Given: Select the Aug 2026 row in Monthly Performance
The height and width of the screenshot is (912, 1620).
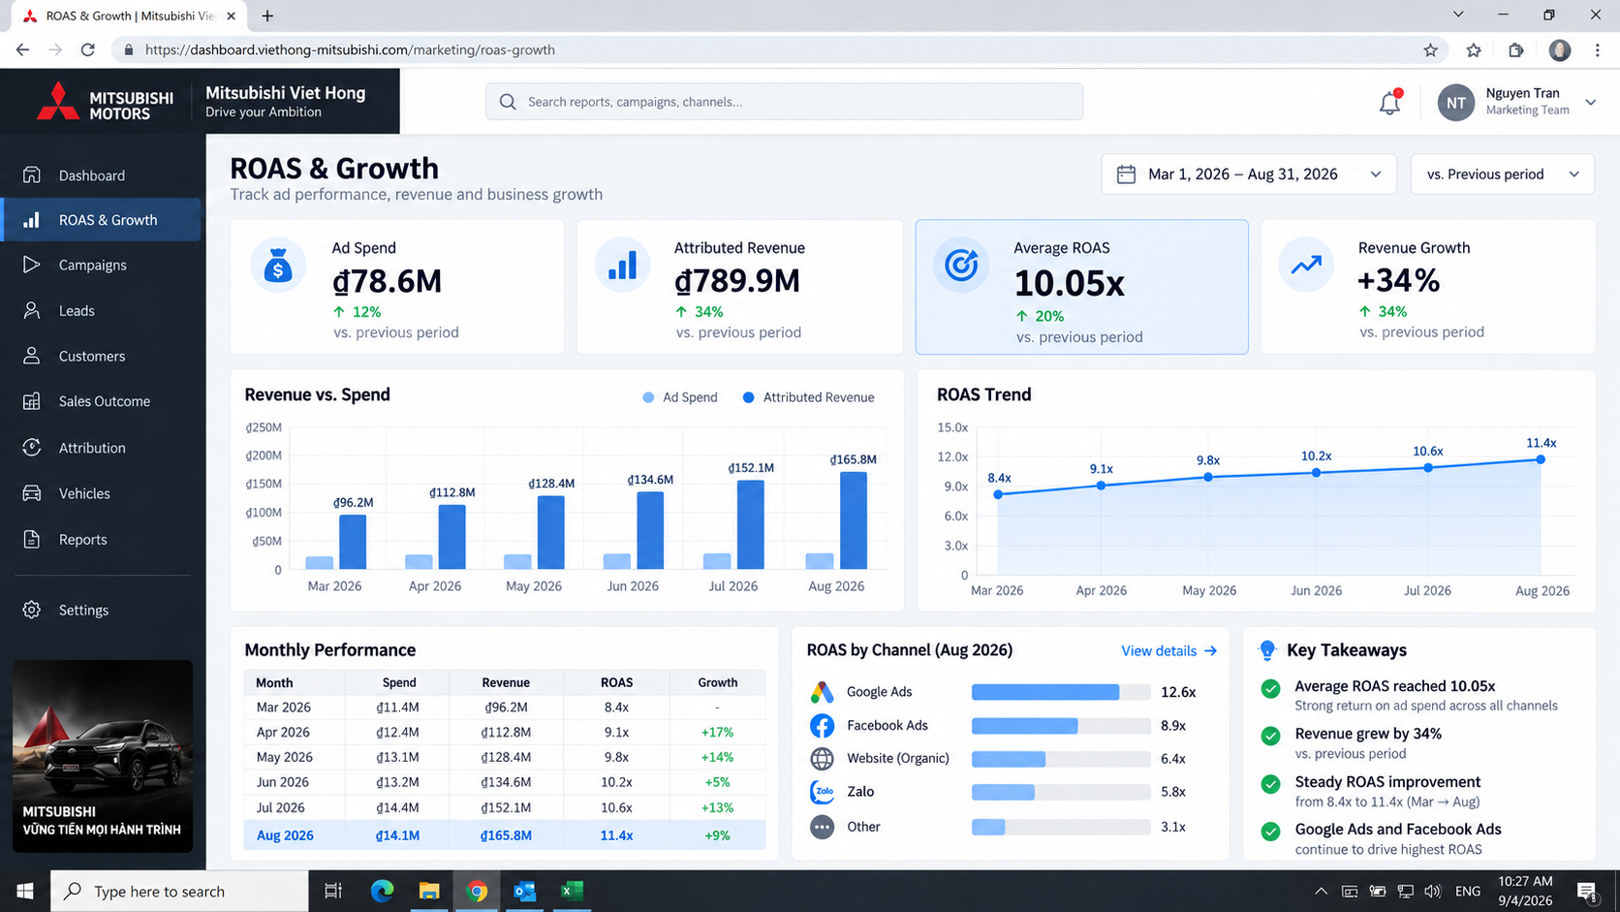Looking at the screenshot, I should click(504, 835).
